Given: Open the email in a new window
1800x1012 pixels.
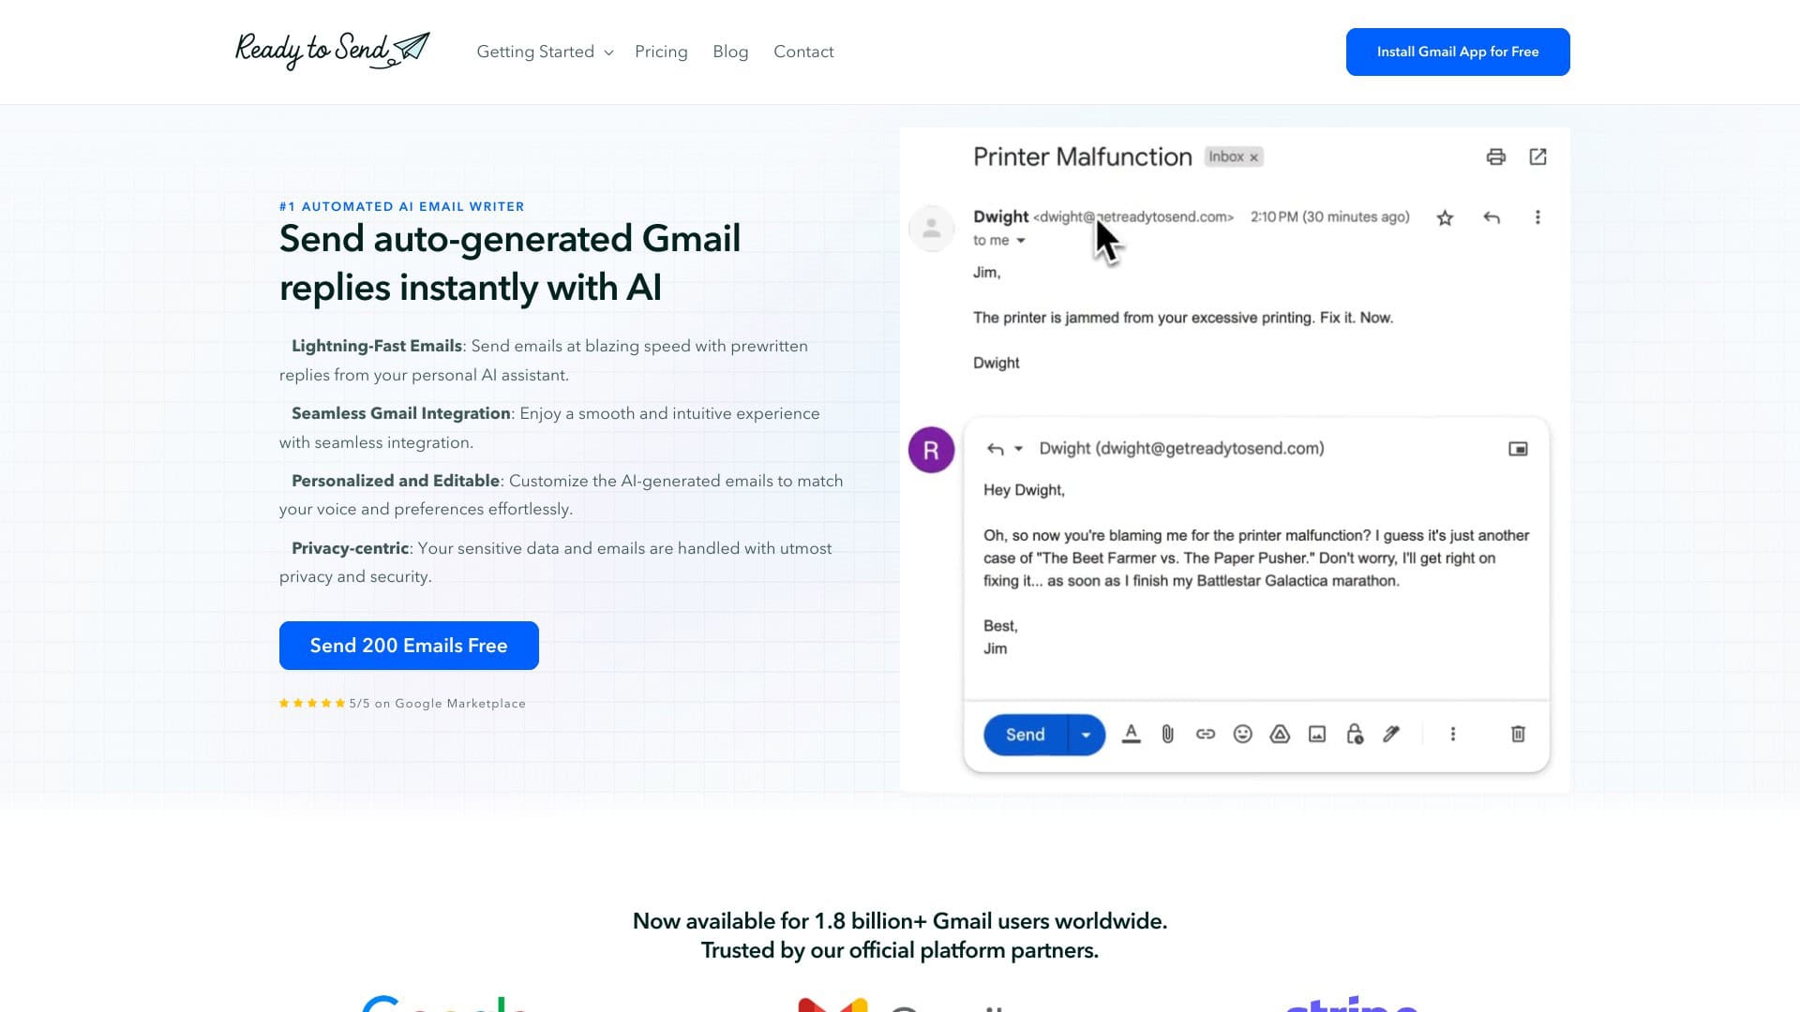Looking at the screenshot, I should coord(1538,156).
